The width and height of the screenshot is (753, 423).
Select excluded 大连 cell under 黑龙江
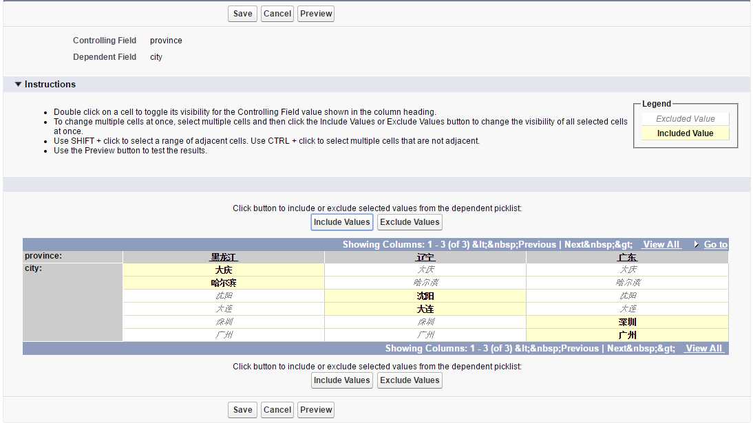tap(224, 309)
